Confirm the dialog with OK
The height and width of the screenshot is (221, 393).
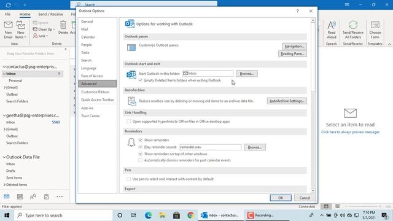tap(281, 198)
